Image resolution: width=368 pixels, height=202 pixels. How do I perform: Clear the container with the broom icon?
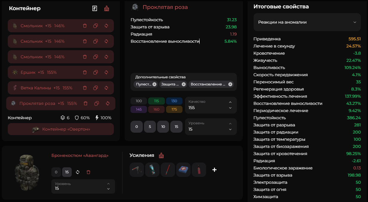[x=107, y=8]
